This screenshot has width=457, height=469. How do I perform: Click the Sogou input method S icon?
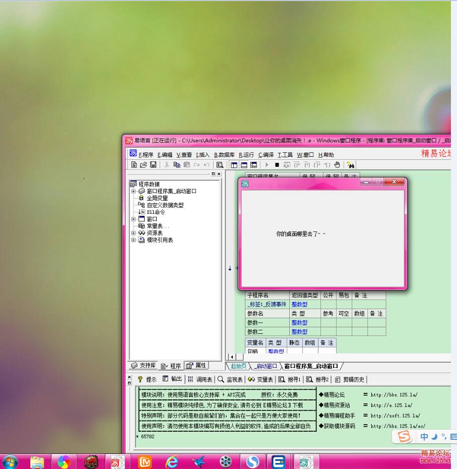[x=404, y=437]
